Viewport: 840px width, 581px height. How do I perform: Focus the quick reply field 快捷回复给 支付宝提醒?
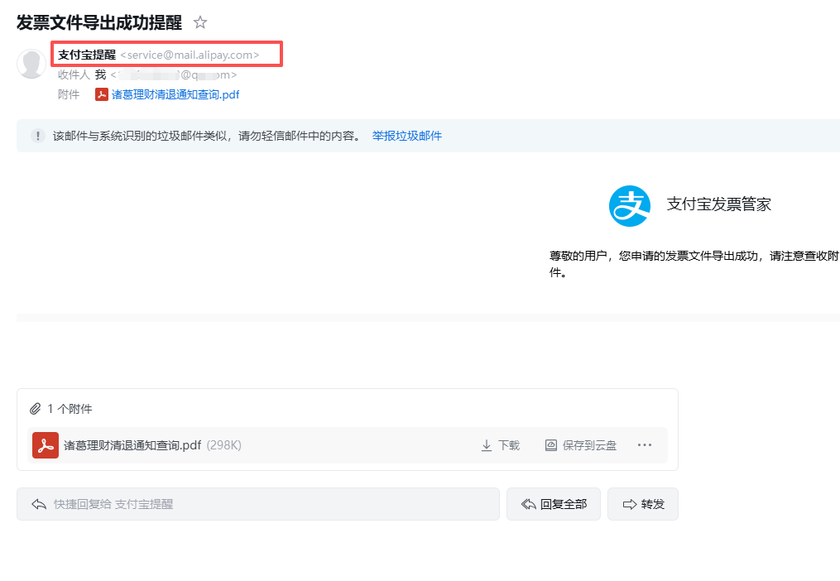(257, 504)
